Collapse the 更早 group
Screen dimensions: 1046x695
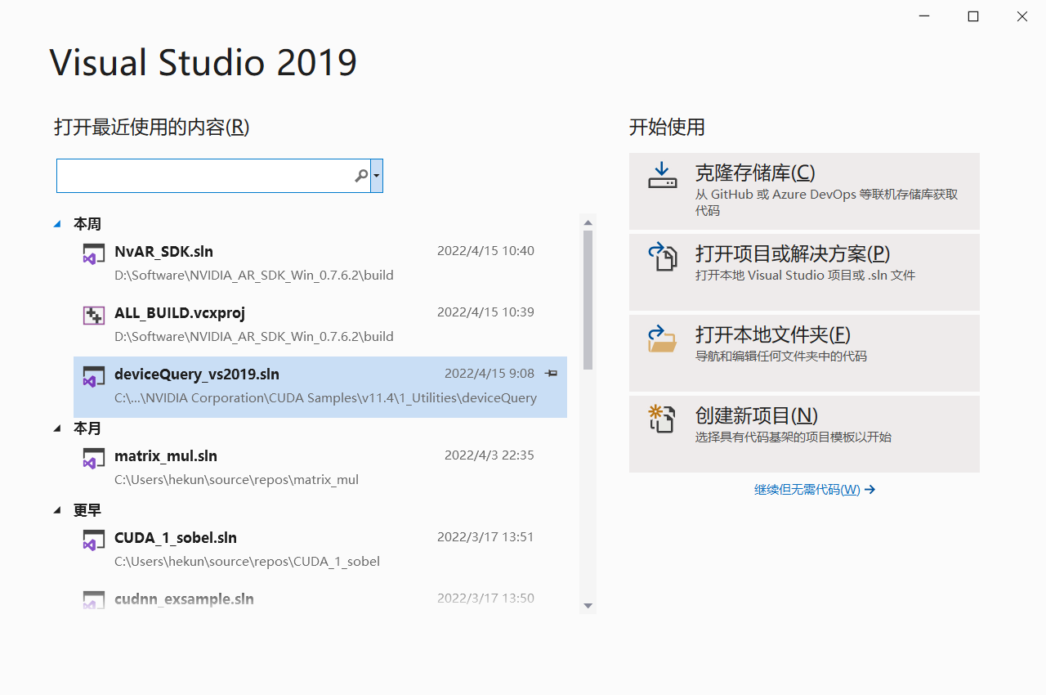tap(57, 509)
